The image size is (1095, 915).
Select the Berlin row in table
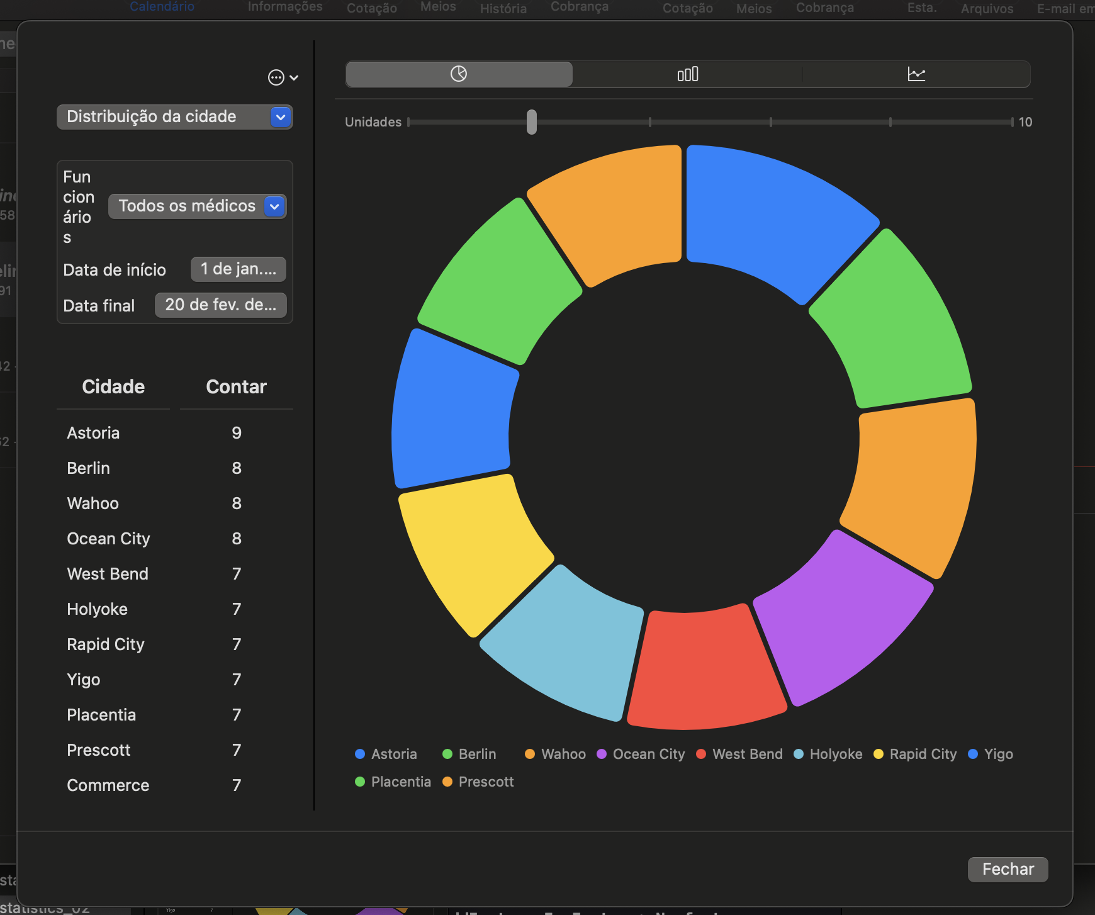(174, 468)
